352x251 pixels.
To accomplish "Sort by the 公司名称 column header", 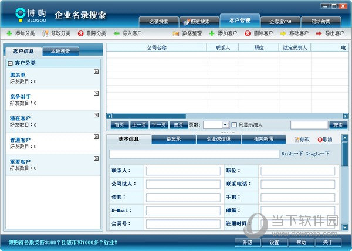I will coord(157,48).
